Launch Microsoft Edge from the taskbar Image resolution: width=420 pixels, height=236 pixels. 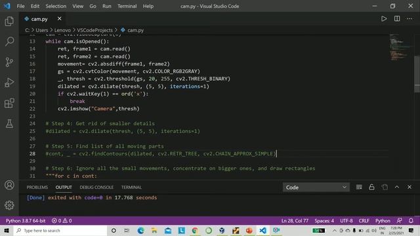(140, 230)
